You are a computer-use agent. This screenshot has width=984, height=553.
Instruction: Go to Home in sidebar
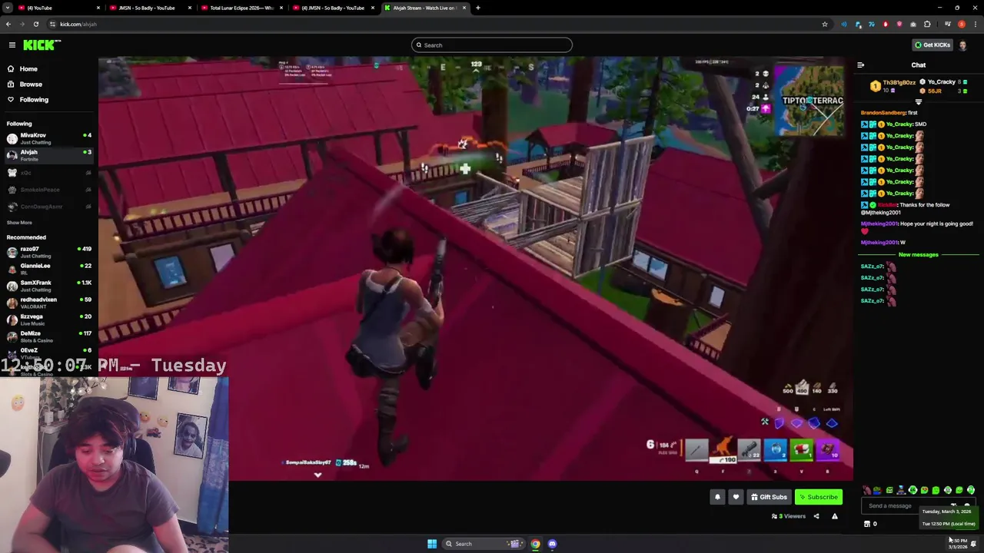pos(28,69)
